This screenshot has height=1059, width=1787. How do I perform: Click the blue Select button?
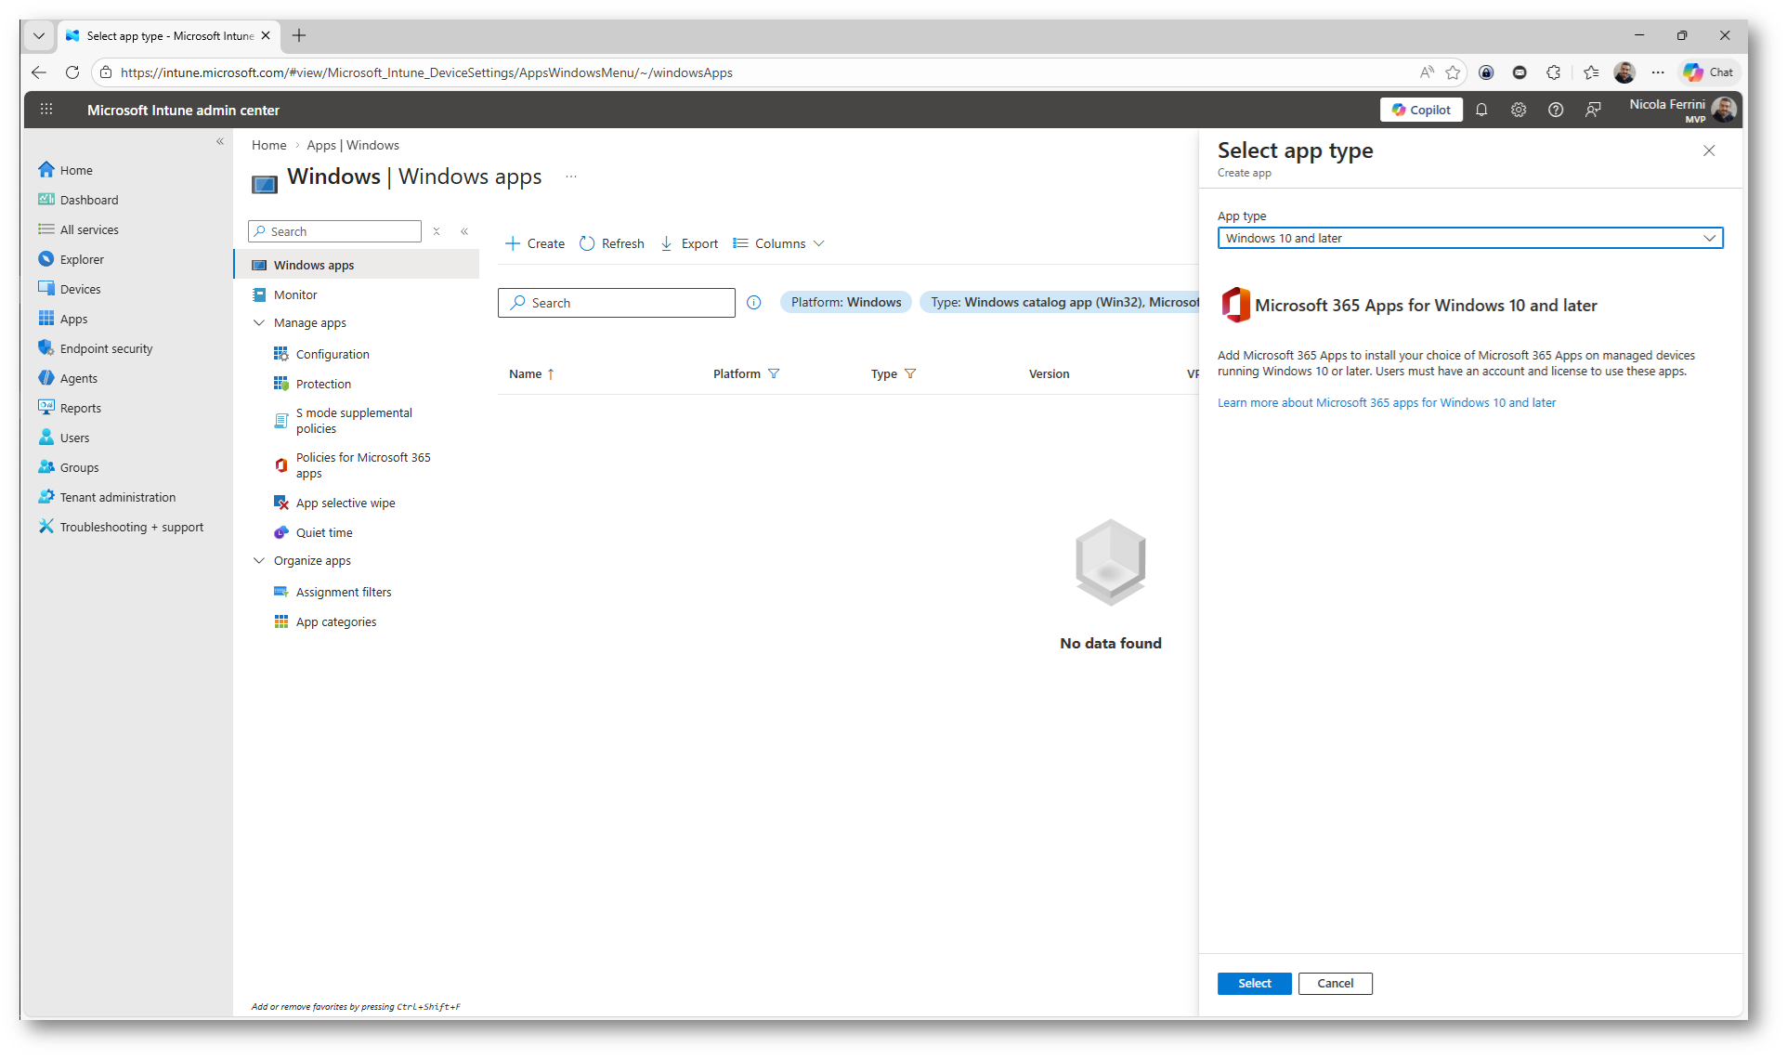click(1253, 984)
